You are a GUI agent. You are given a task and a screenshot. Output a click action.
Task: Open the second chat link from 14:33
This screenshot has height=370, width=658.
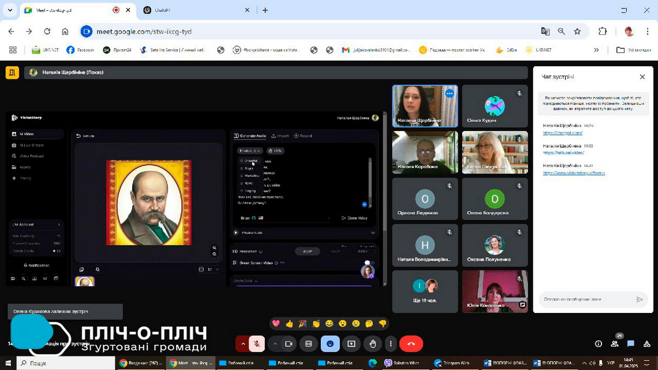coord(563,153)
